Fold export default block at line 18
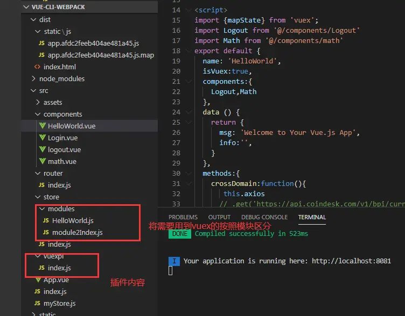The height and width of the screenshot is (316, 405). [x=189, y=51]
